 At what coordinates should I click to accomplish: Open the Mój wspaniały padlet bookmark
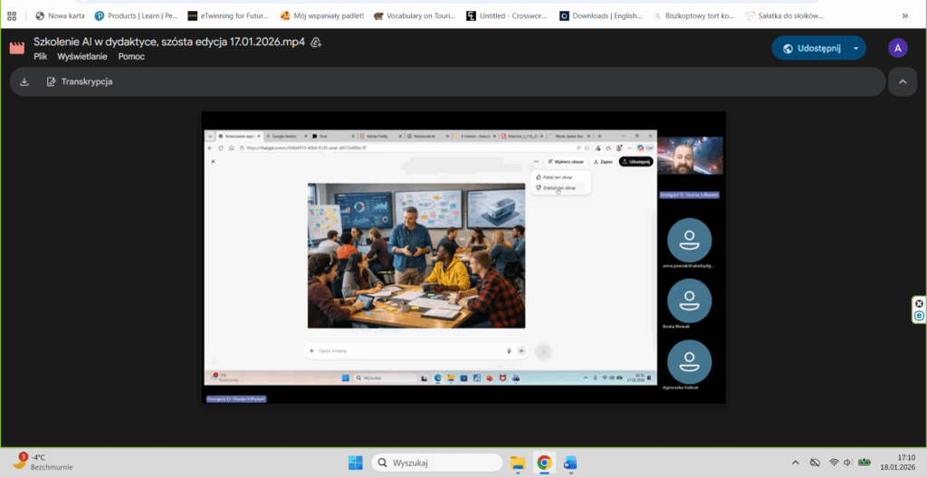tap(322, 15)
